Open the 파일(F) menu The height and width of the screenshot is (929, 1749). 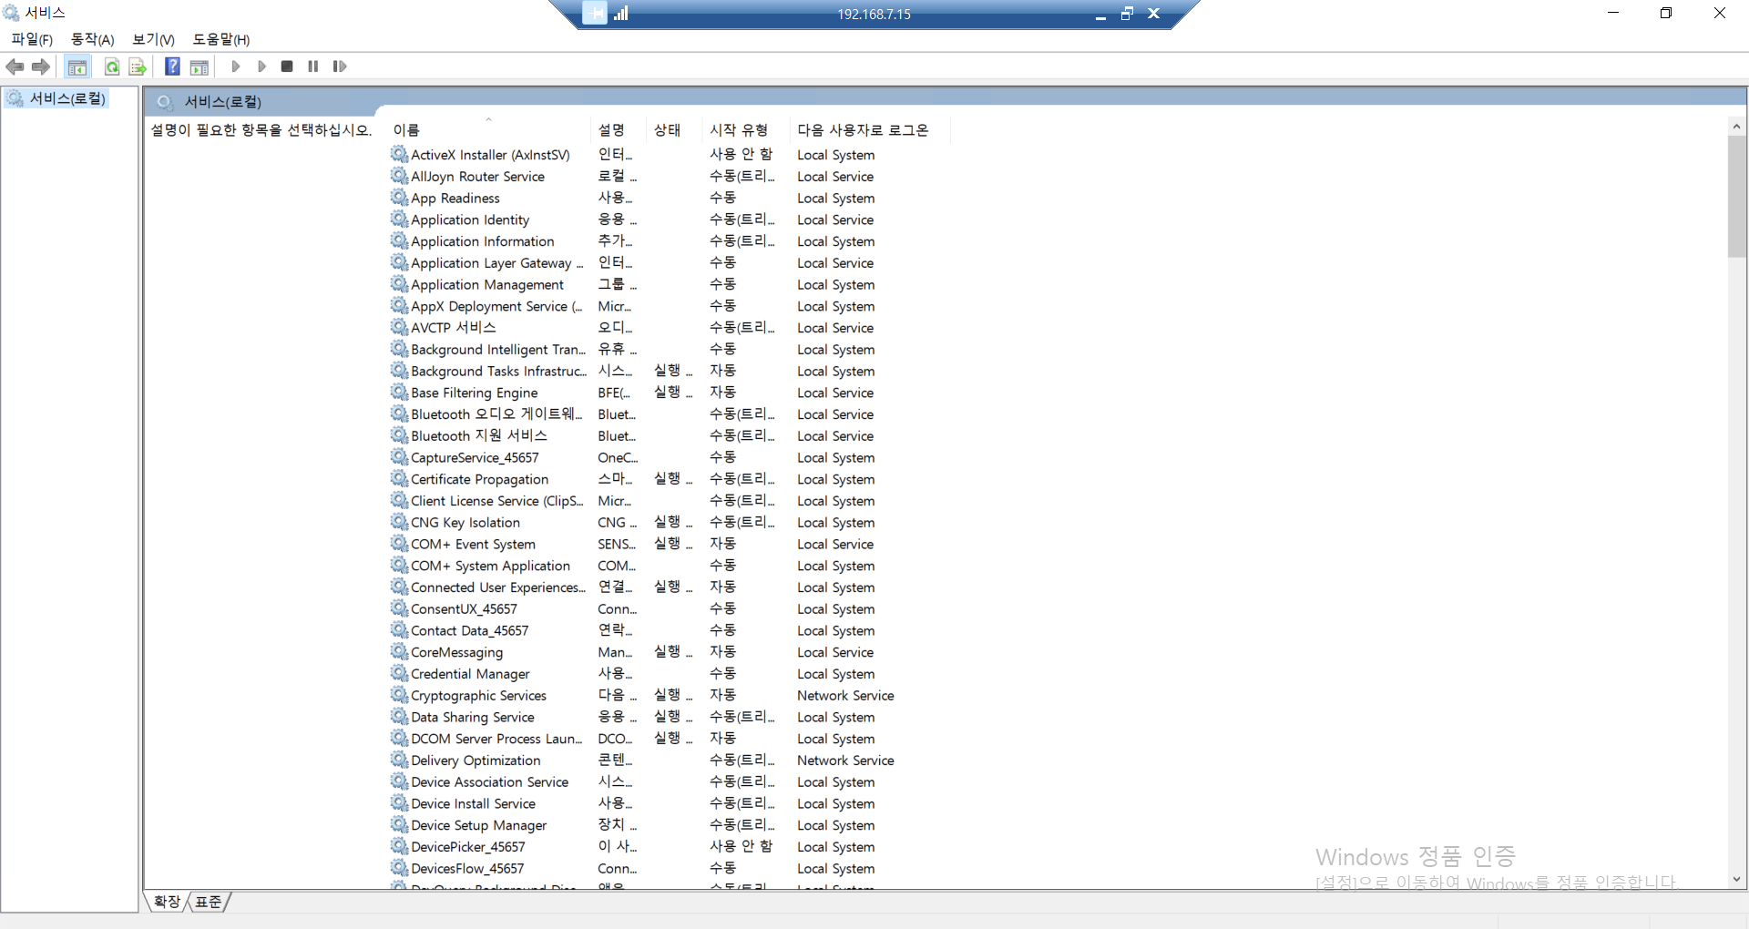coord(32,39)
